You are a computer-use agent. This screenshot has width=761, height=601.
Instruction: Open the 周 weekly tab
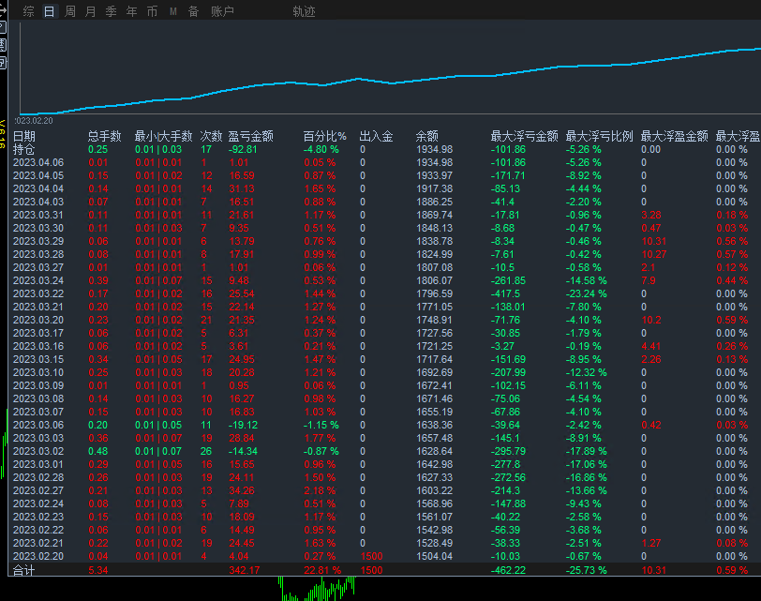coord(70,11)
